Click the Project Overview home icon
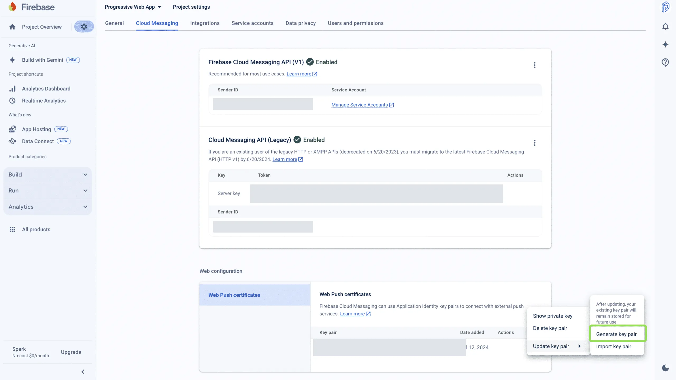Screen dimensions: 676x380 coord(12,27)
